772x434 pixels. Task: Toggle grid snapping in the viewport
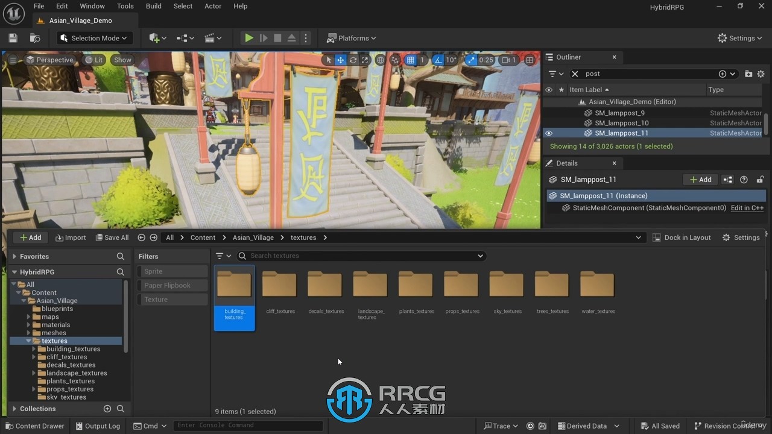pos(411,60)
